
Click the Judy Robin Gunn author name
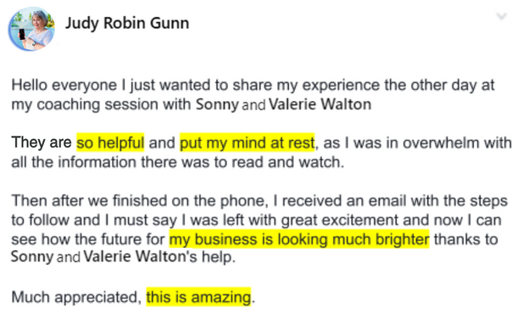(x=127, y=24)
